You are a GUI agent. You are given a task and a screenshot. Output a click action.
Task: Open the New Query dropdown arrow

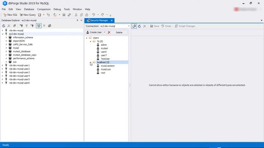[x=44, y=15]
